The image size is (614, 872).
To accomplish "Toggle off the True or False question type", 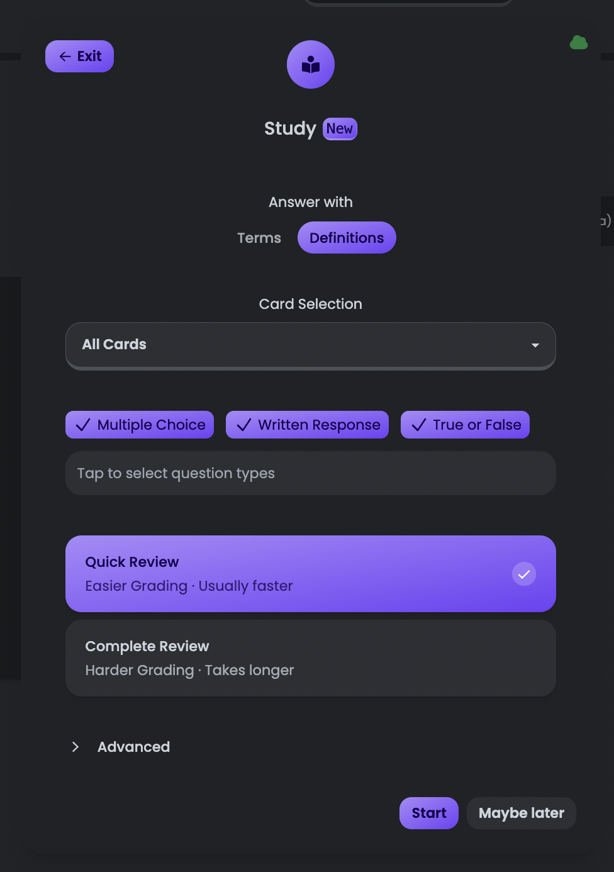I will tap(465, 425).
